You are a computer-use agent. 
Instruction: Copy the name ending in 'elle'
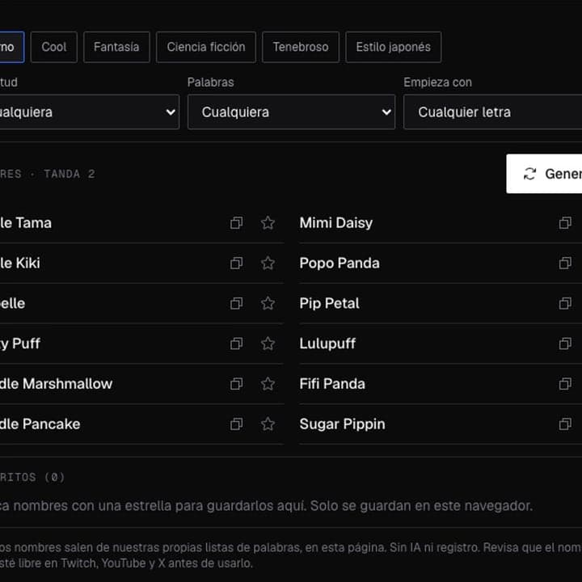coord(236,303)
